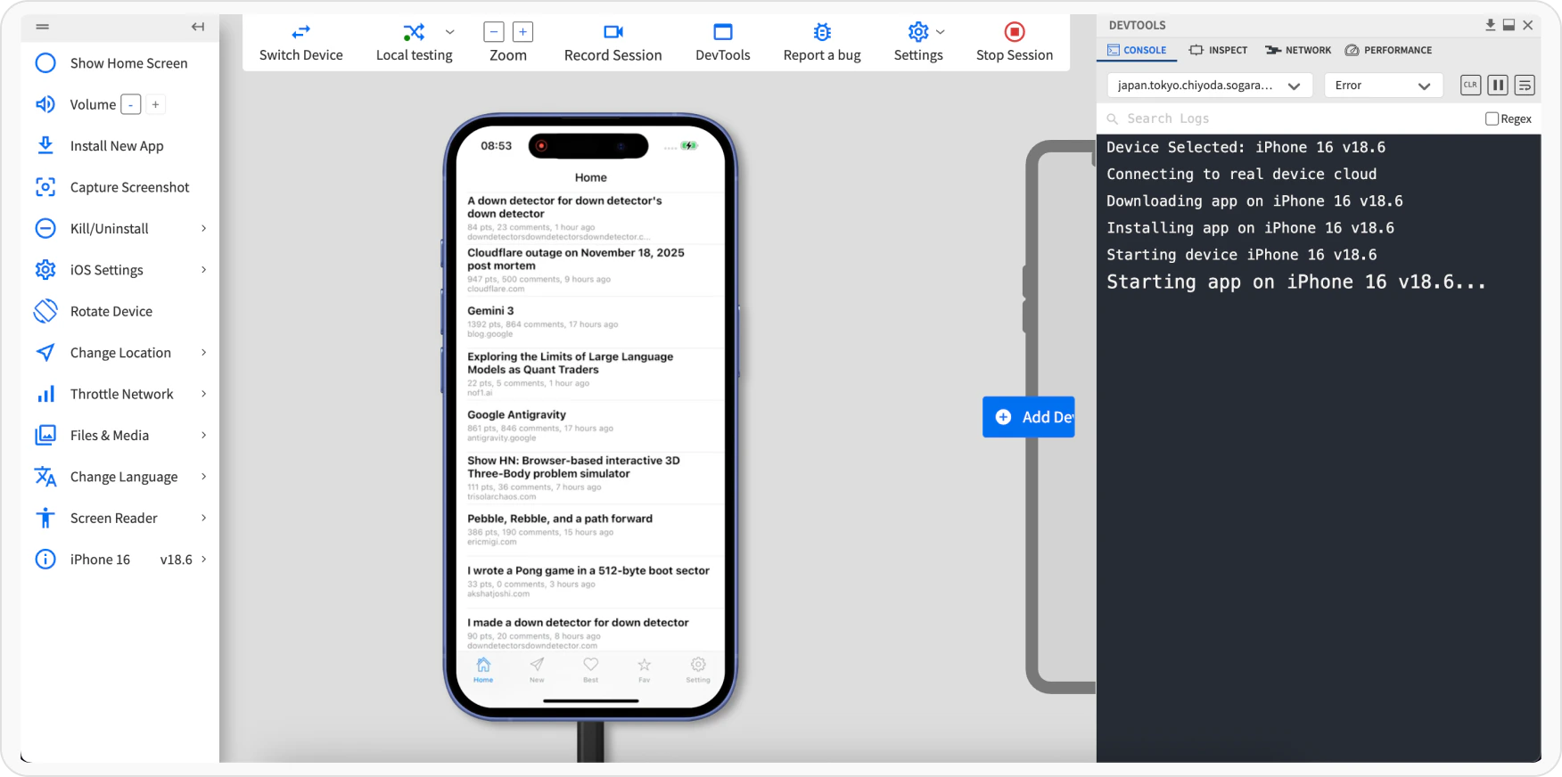Image resolution: width=1562 pixels, height=777 pixels.
Task: Enable the Regex checkbox
Action: (1492, 119)
